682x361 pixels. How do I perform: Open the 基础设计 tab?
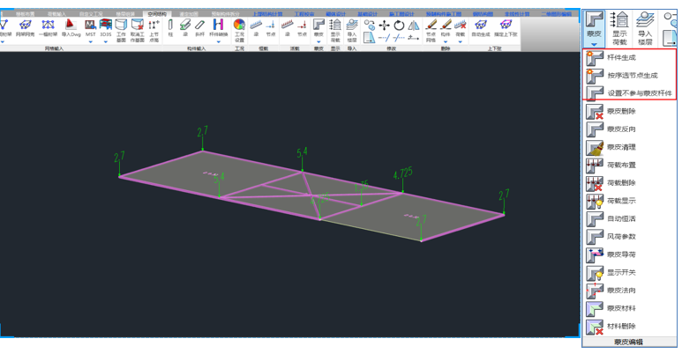(368, 14)
